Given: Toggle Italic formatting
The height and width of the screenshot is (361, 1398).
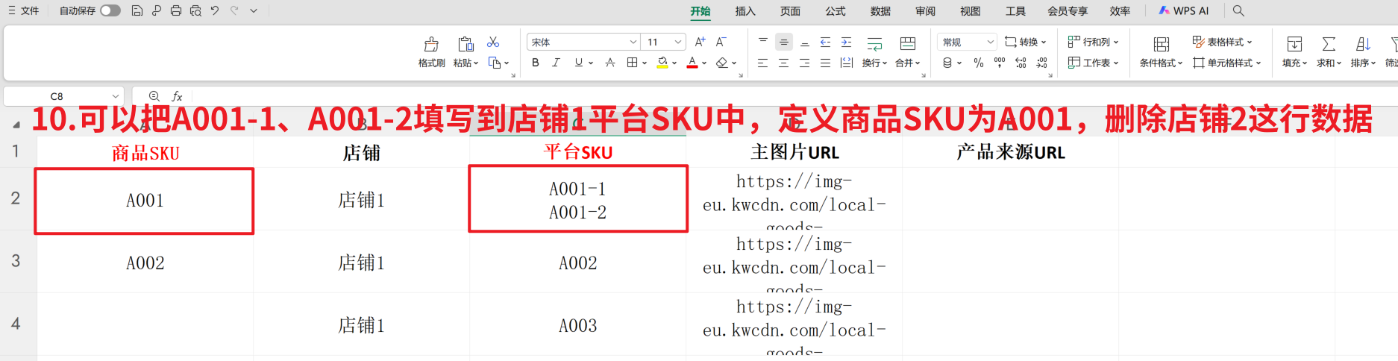Looking at the screenshot, I should [556, 63].
